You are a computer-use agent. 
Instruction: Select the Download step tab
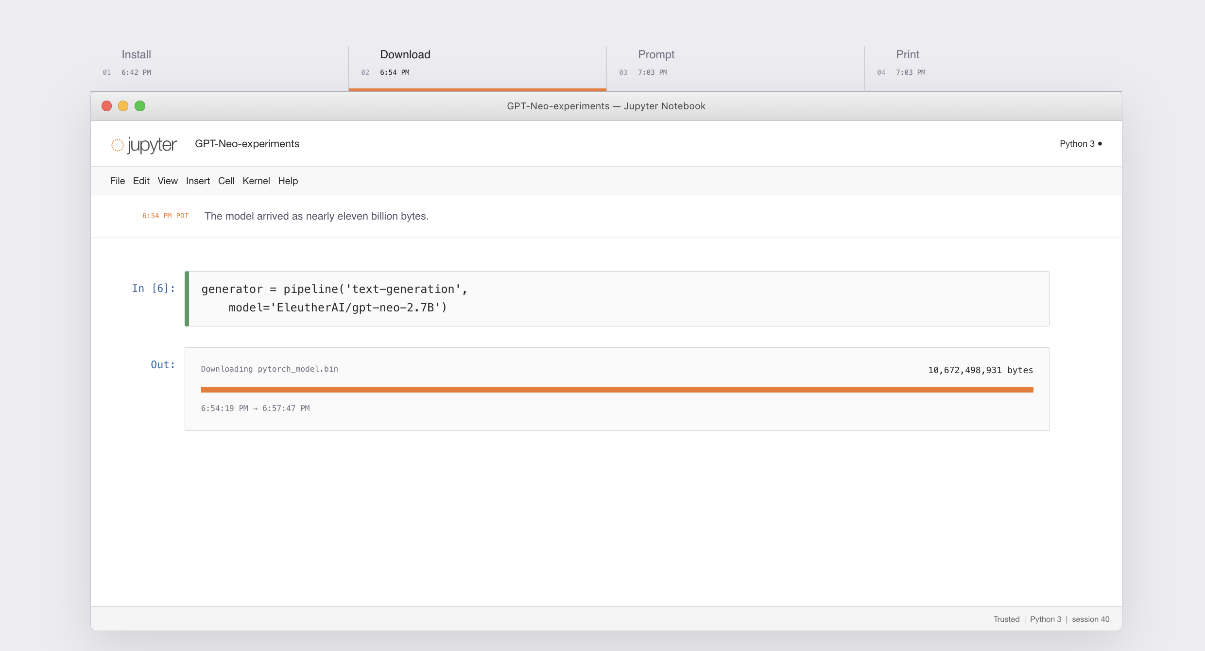tap(477, 68)
